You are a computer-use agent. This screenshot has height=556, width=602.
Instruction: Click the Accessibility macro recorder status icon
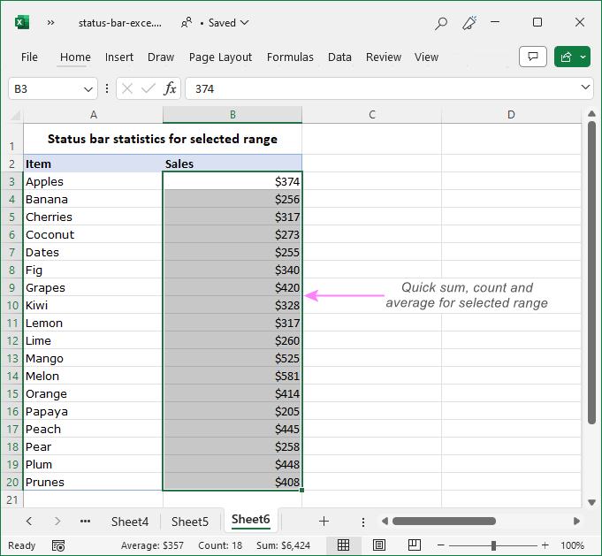tap(58, 545)
